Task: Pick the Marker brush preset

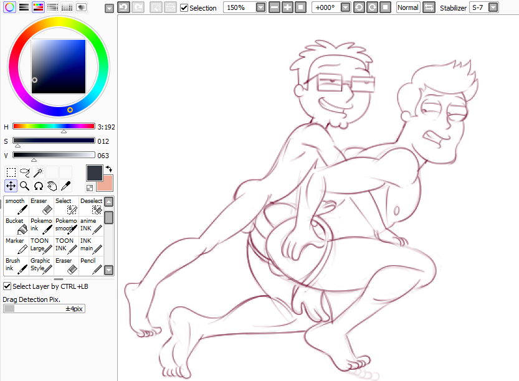Action: point(16,246)
